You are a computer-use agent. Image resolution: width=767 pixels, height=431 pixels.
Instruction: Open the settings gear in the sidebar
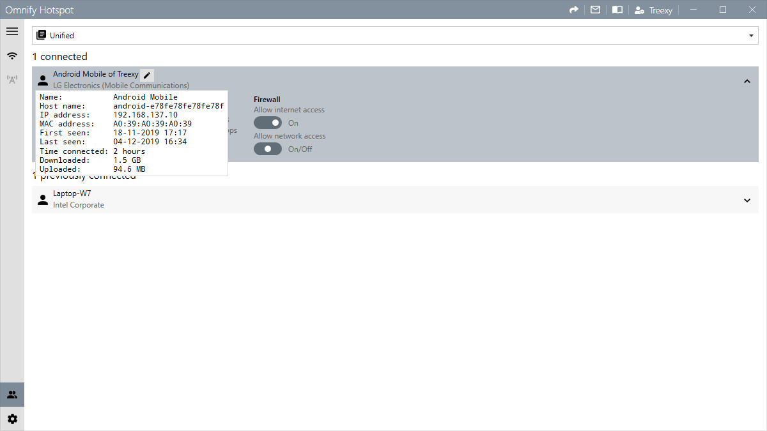pyautogui.click(x=12, y=418)
